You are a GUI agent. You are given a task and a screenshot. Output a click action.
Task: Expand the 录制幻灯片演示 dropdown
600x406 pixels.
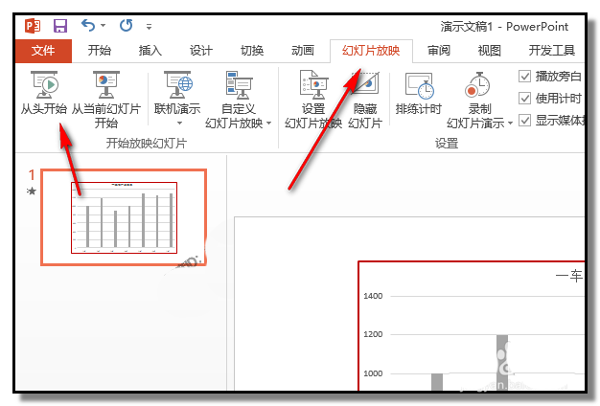[x=511, y=123]
